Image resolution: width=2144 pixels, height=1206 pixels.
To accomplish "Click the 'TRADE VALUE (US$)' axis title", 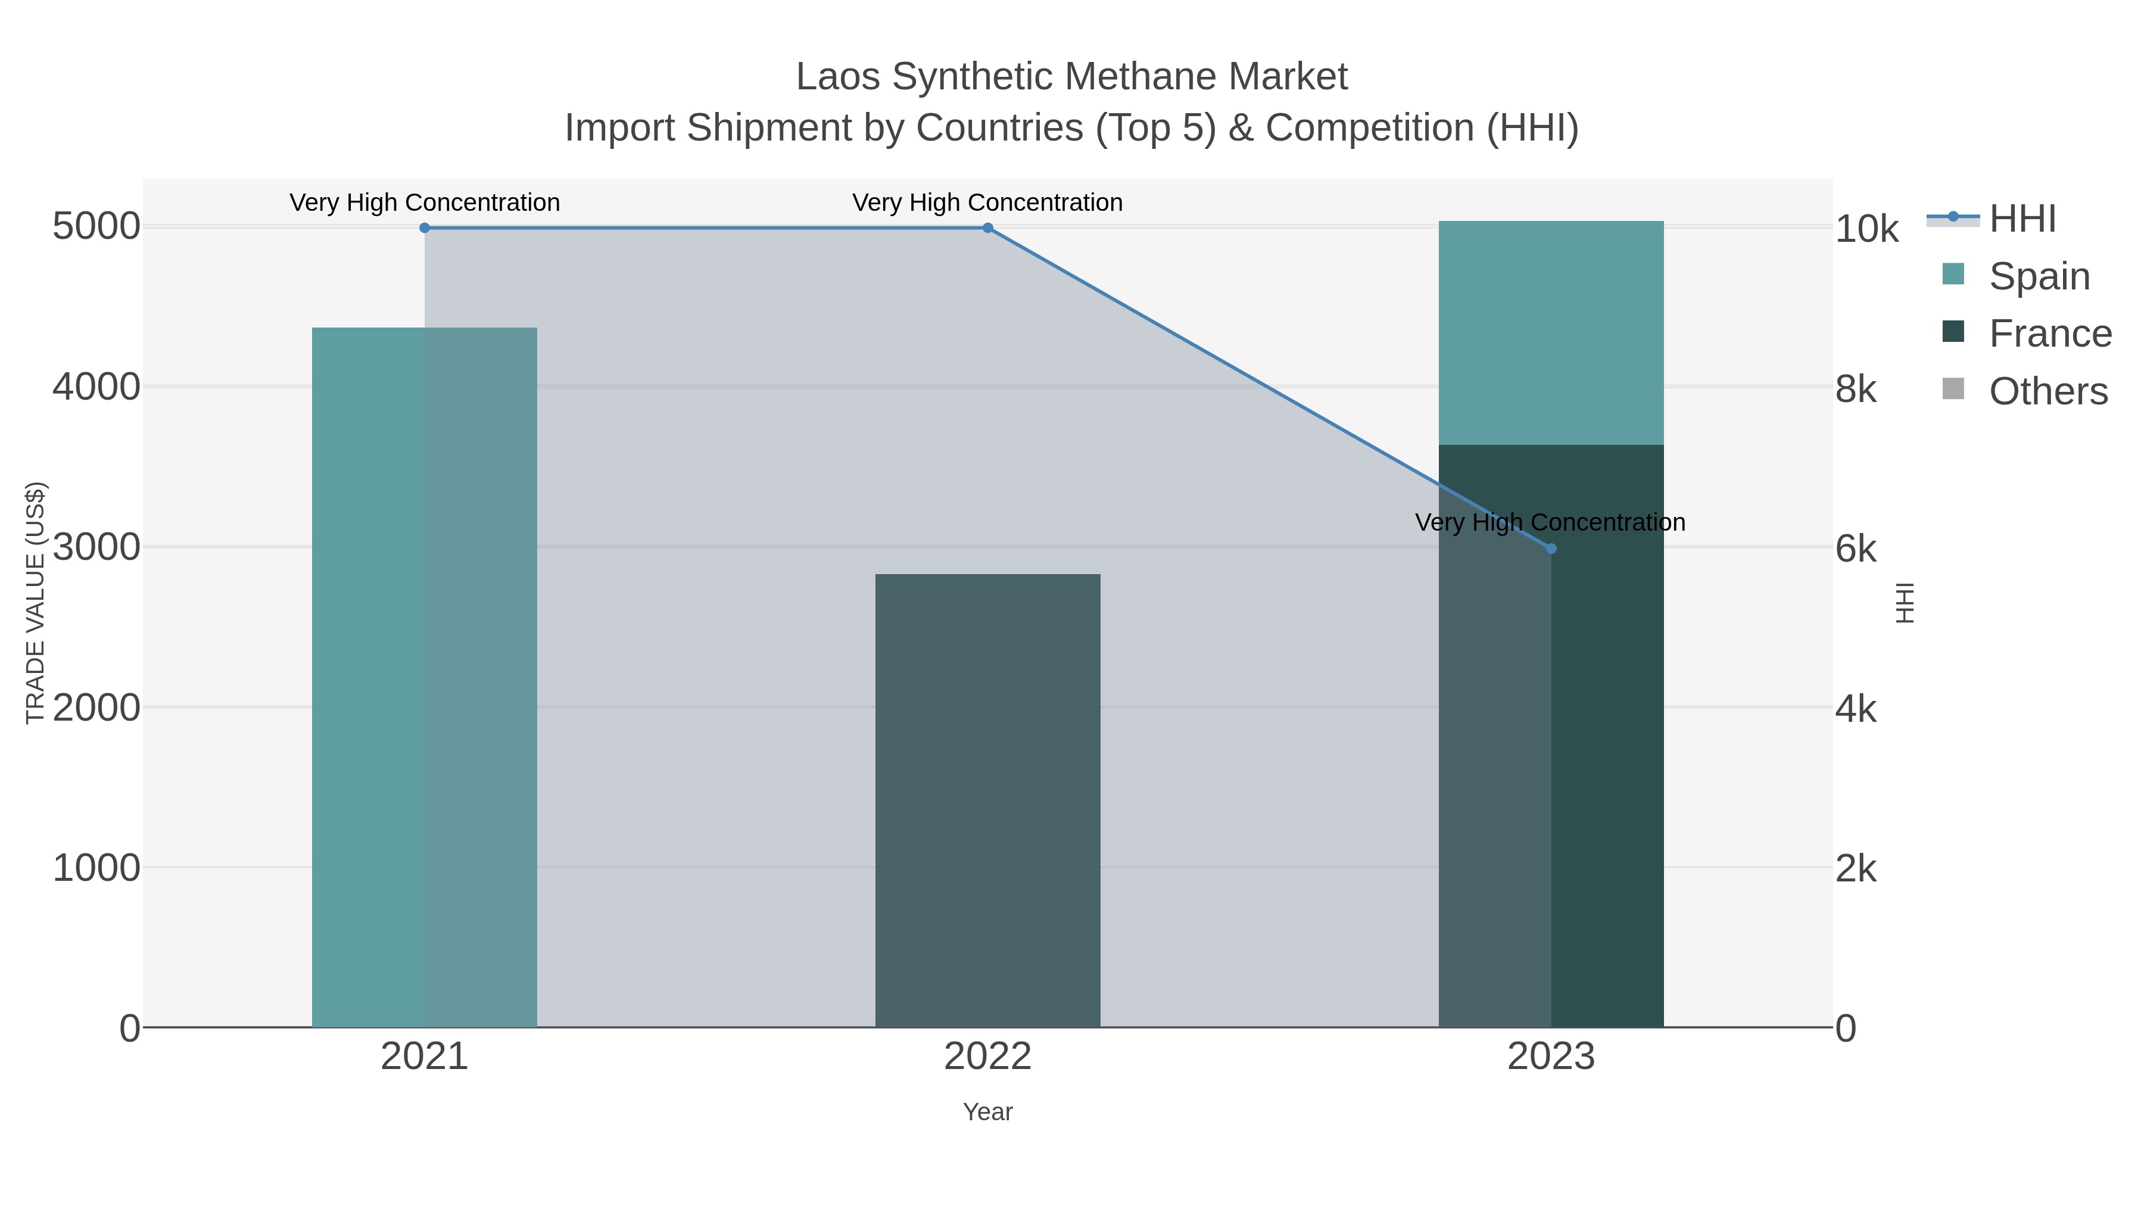I will coord(35,603).
